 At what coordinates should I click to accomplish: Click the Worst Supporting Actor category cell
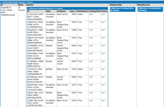(x=62, y=48)
